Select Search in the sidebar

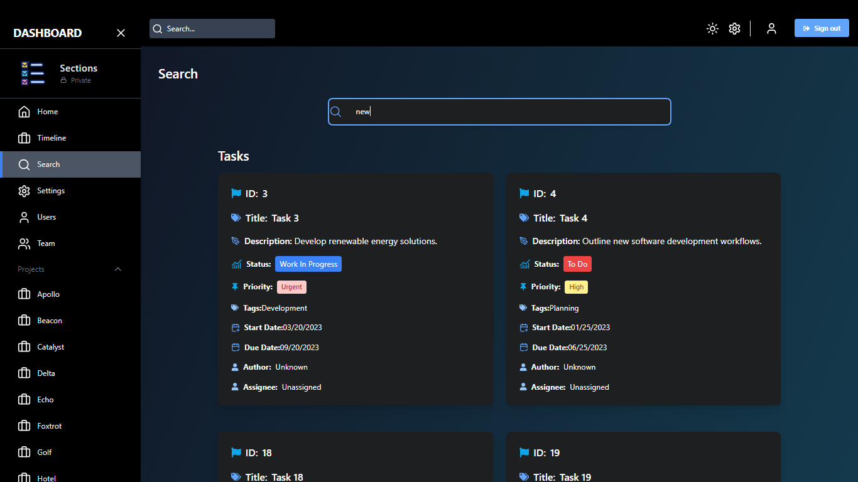point(70,164)
